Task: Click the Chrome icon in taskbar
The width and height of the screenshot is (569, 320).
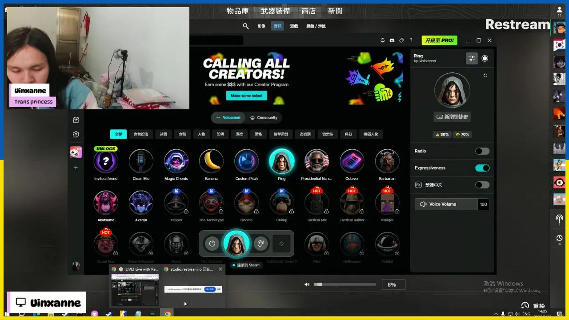Action: (167, 314)
